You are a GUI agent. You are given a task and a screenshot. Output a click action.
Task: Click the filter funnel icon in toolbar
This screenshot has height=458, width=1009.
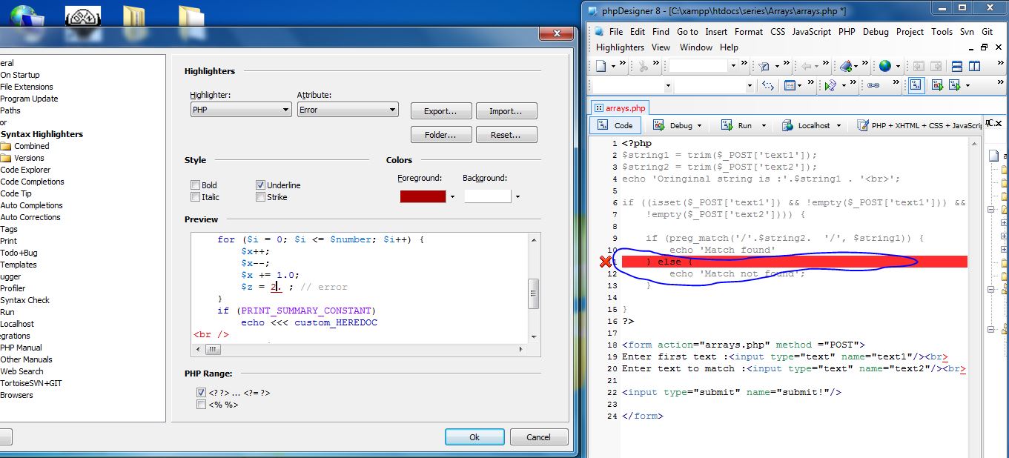pos(764,66)
